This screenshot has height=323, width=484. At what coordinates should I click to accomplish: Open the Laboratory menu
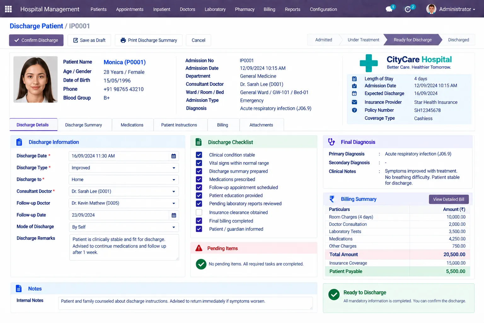coord(215,9)
